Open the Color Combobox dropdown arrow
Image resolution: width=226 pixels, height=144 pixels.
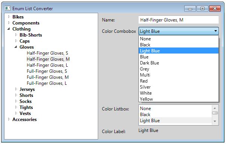pos(215,31)
